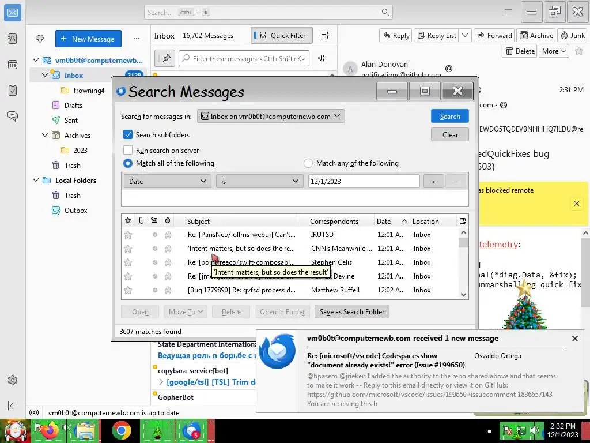The width and height of the screenshot is (590, 443).
Task: Select Match any of the following
Action: (x=308, y=163)
